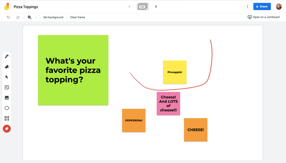Select the Pen drawing tool

click(x=7, y=56)
